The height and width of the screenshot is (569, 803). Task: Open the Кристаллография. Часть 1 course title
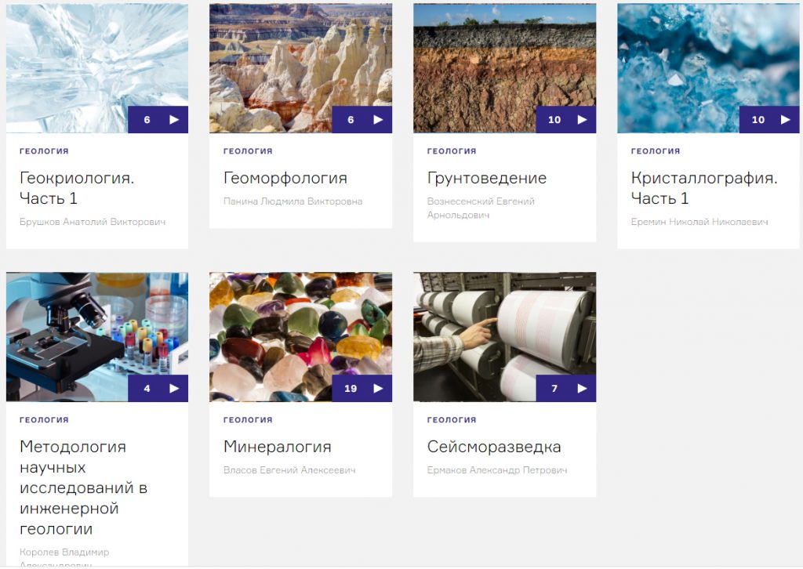coord(704,188)
